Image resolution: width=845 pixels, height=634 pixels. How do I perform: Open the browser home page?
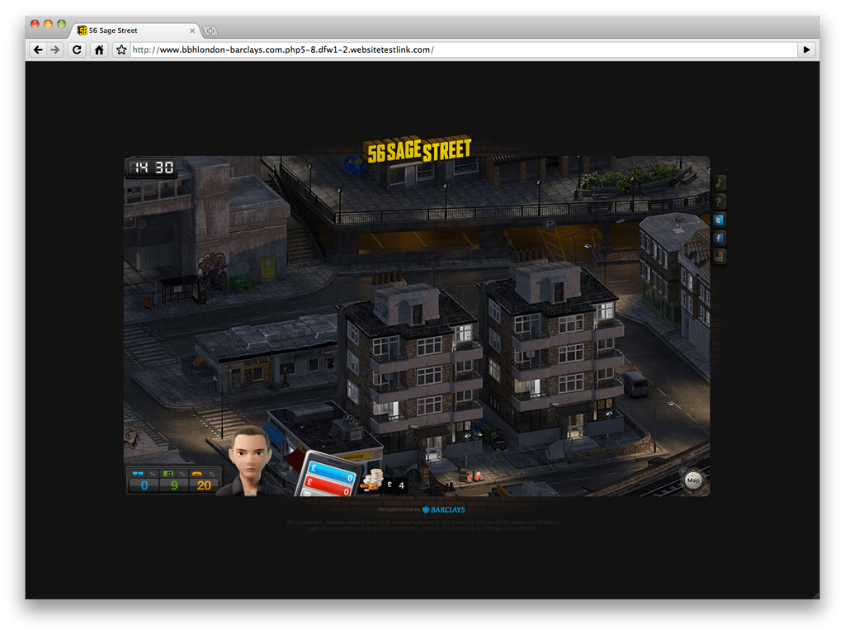[x=99, y=50]
